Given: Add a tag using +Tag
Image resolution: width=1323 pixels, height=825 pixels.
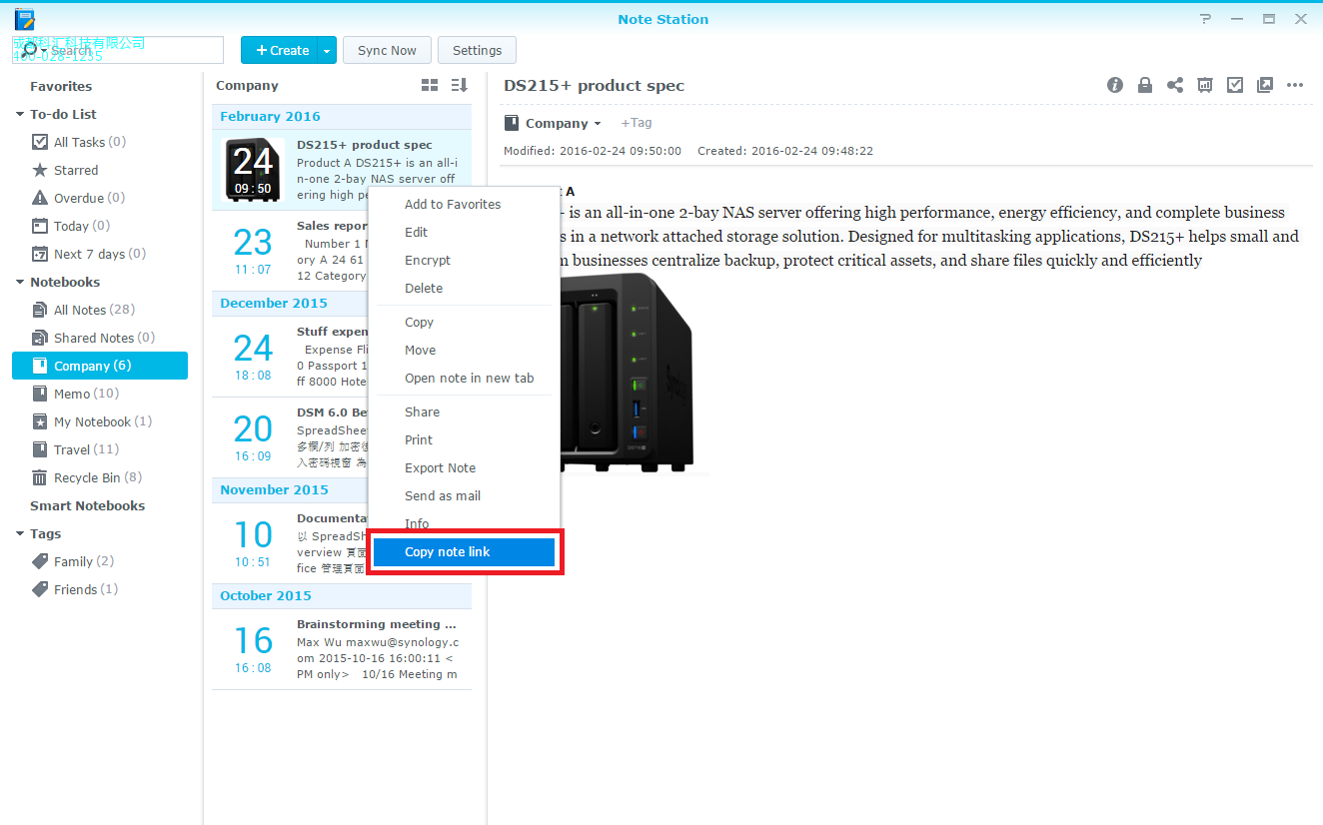Looking at the screenshot, I should [637, 123].
